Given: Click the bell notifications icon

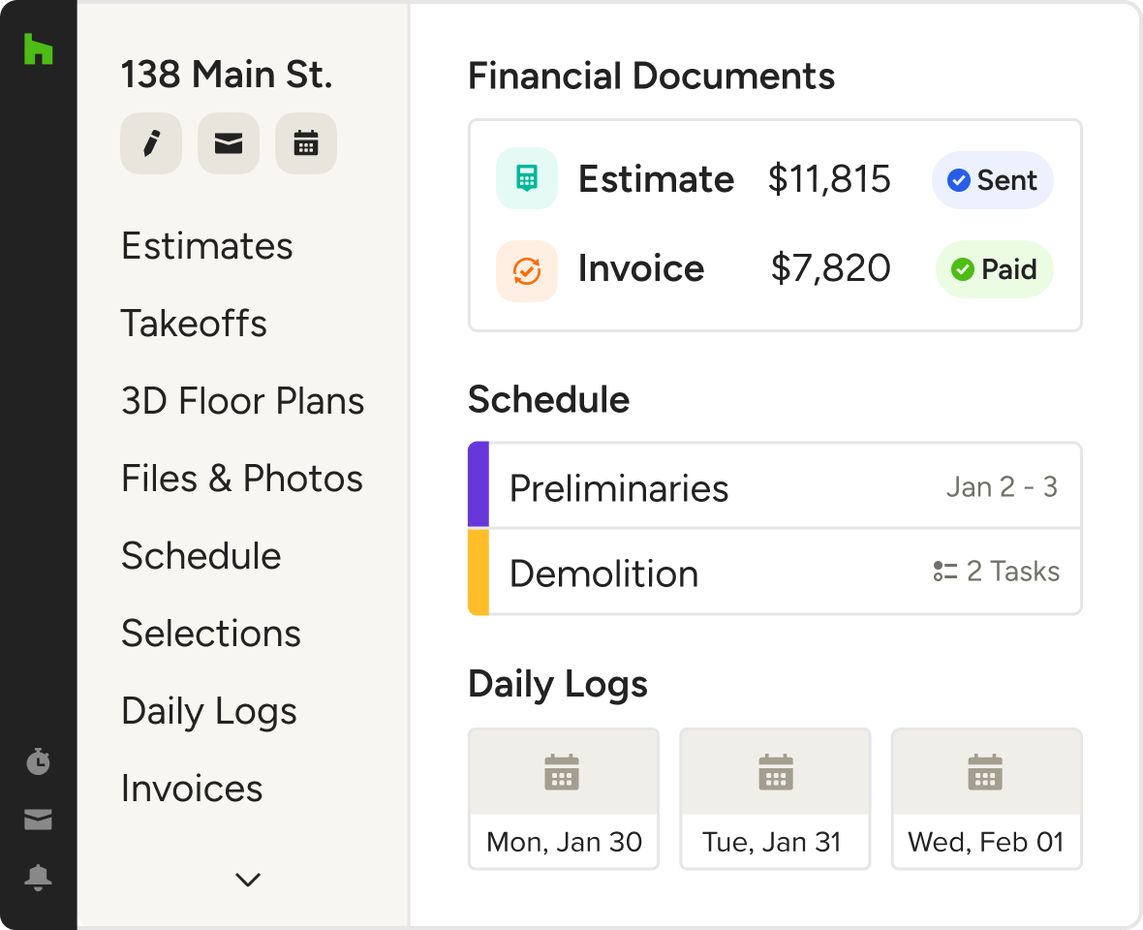Looking at the screenshot, I should point(38,878).
